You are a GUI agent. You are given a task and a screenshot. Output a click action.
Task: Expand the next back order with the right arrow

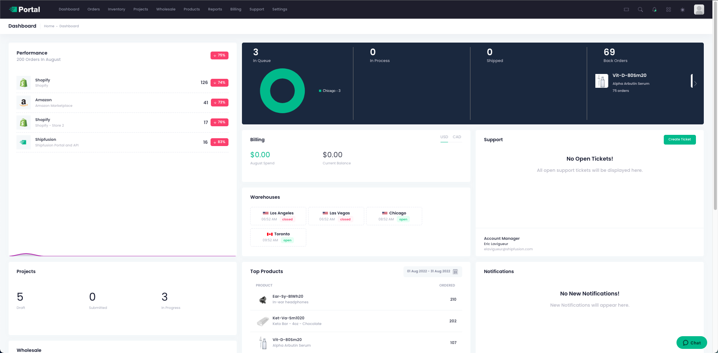(695, 84)
